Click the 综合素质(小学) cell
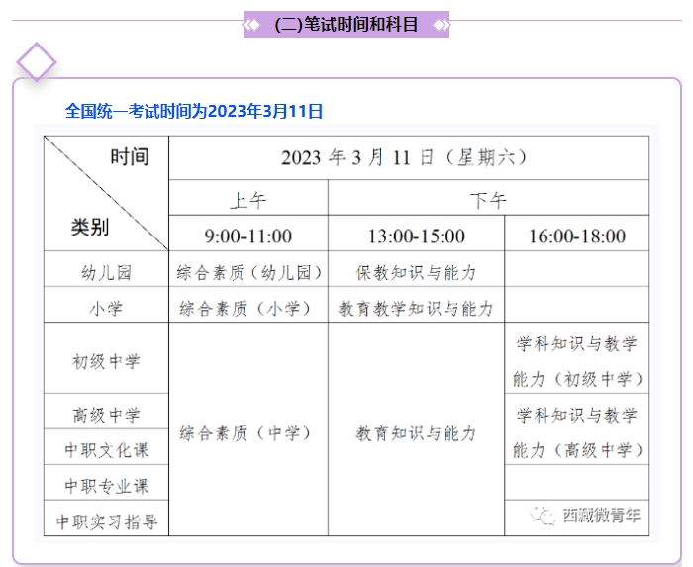This screenshot has width=693, height=567. [248, 305]
